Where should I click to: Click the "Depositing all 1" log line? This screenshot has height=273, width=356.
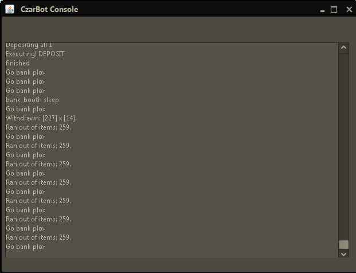pyautogui.click(x=29, y=45)
